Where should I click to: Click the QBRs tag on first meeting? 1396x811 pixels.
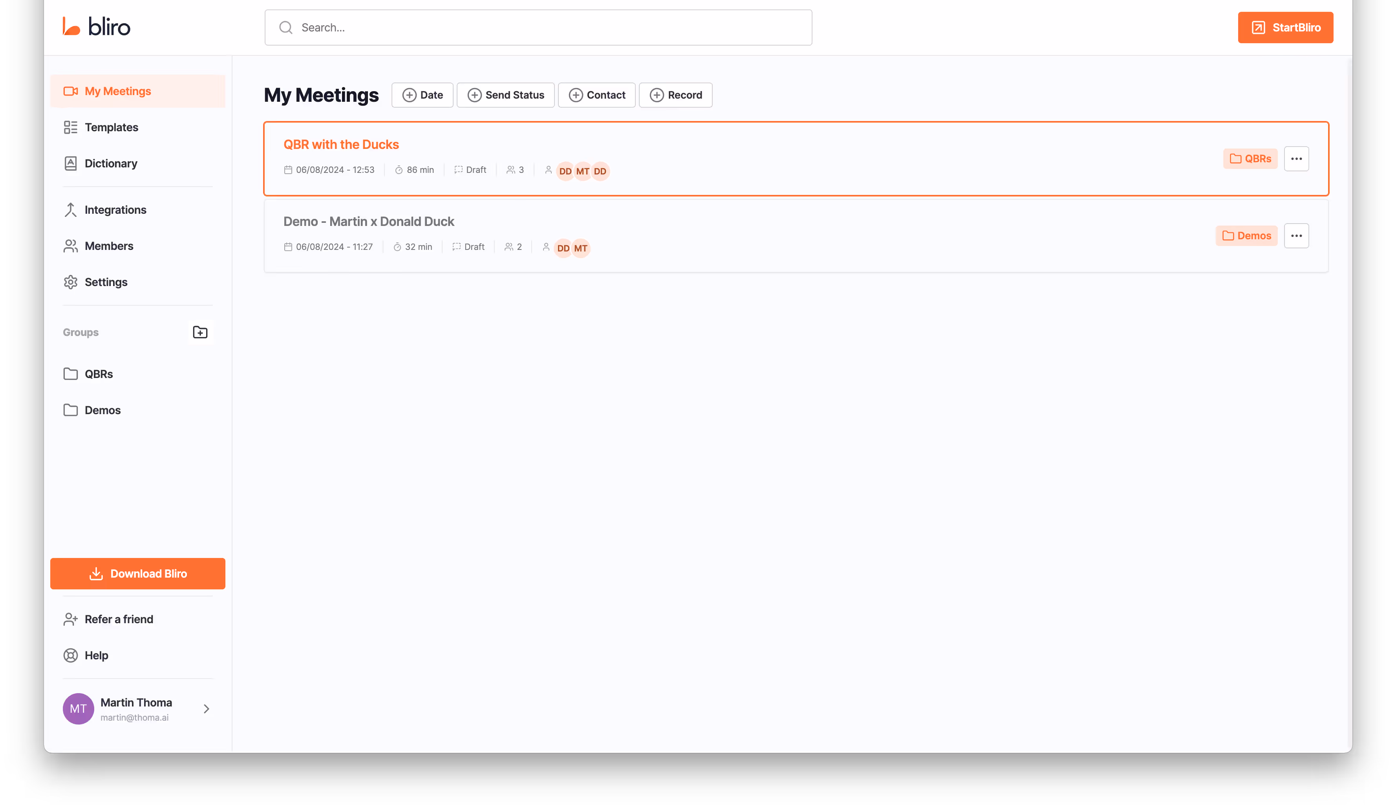pyautogui.click(x=1250, y=158)
